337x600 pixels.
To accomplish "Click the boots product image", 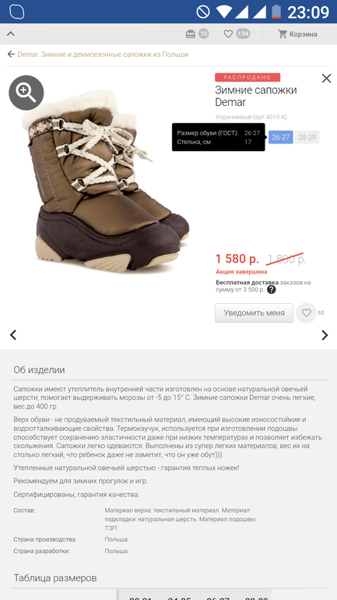I will (x=105, y=182).
